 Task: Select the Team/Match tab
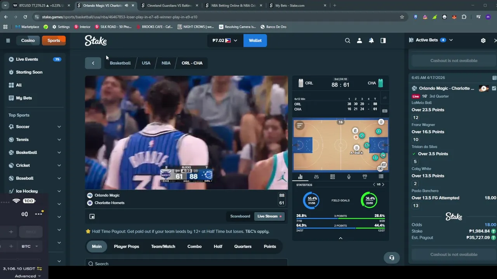[x=163, y=246]
